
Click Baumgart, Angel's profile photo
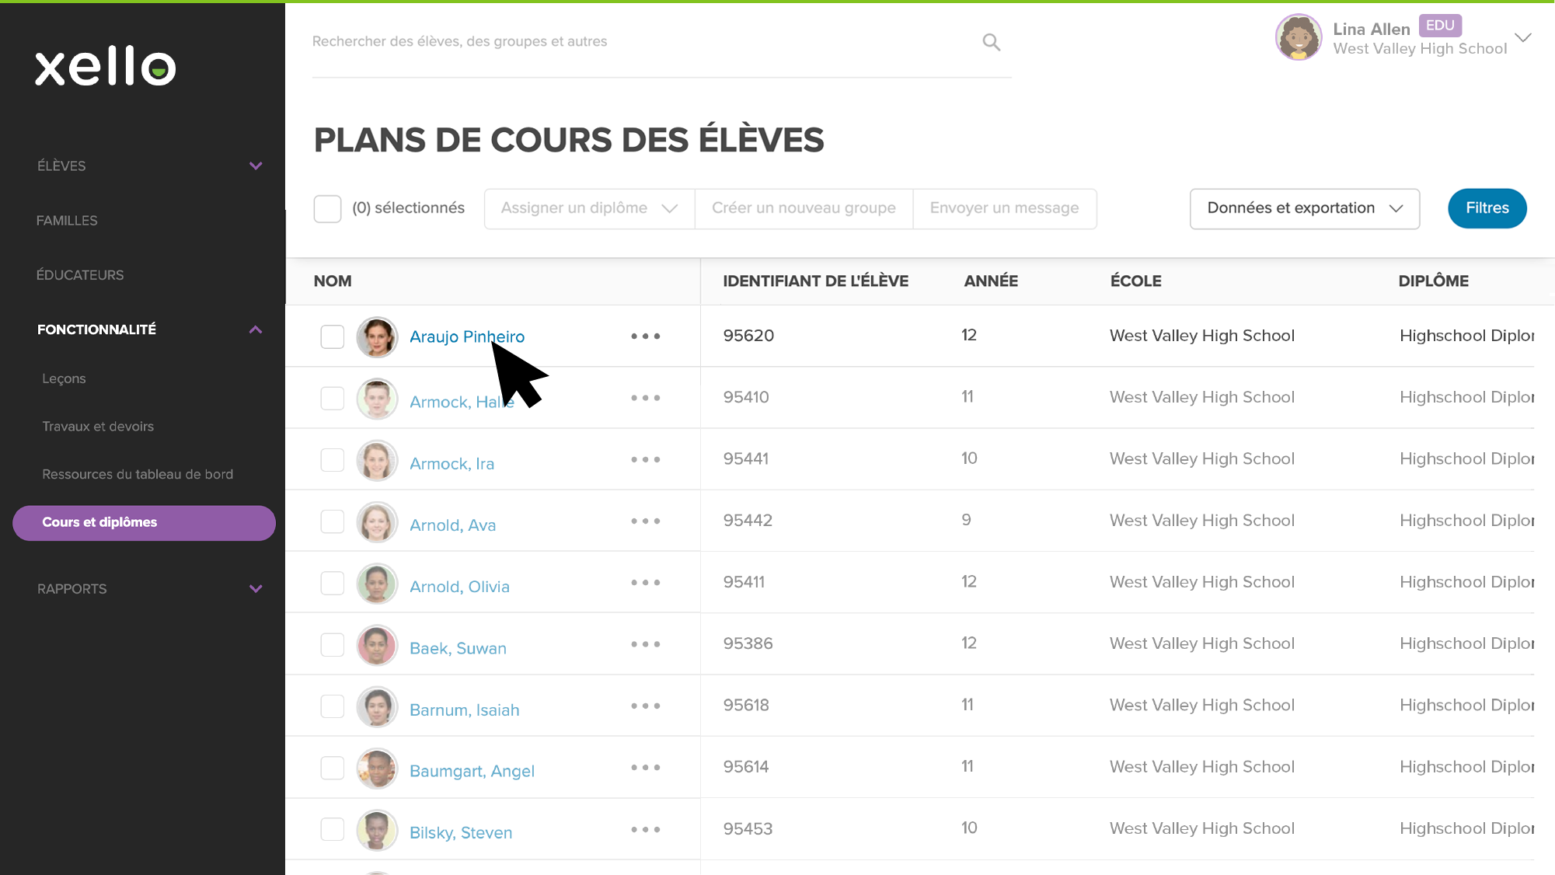click(x=377, y=769)
